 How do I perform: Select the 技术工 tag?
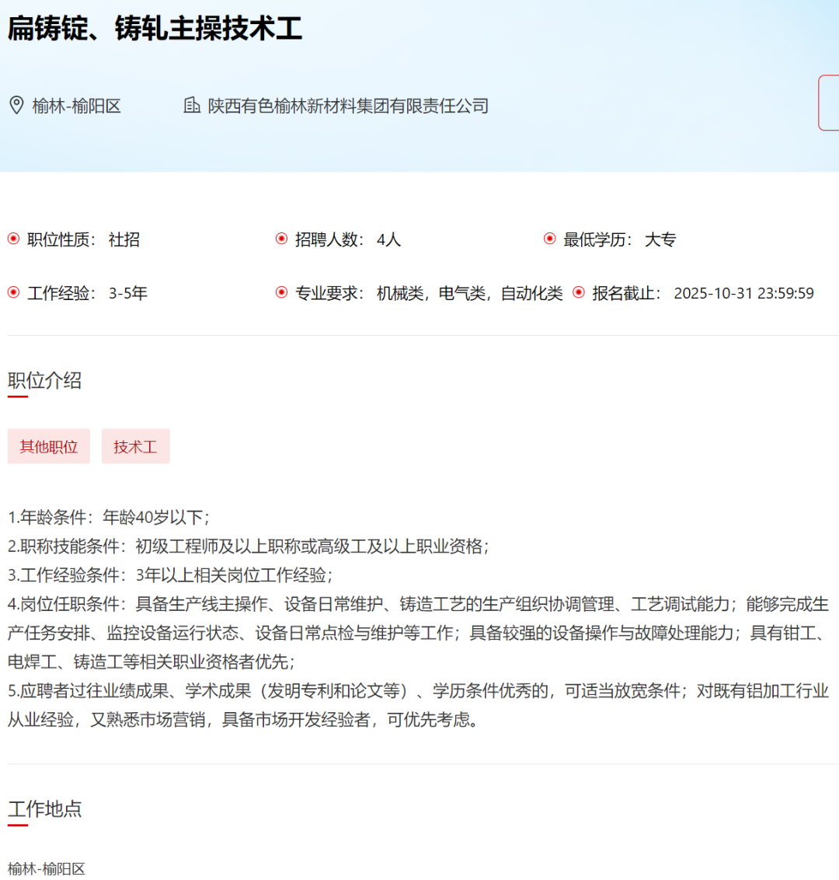point(136,446)
